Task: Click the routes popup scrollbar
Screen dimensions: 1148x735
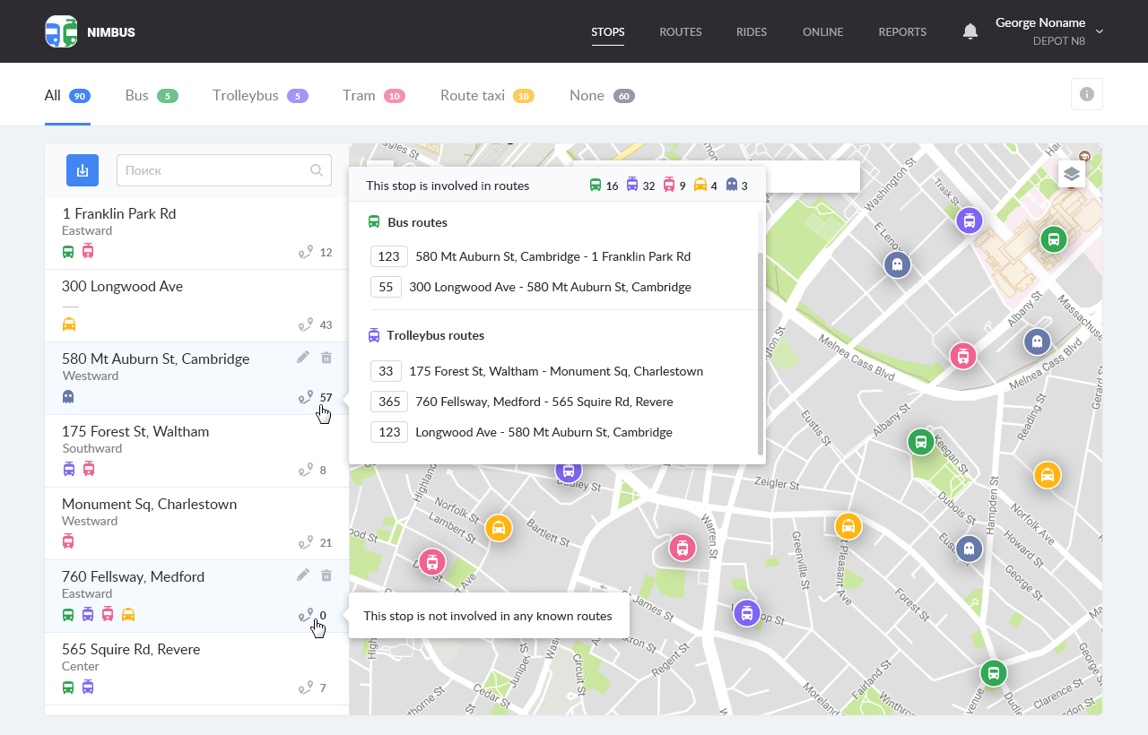Action: [x=761, y=354]
